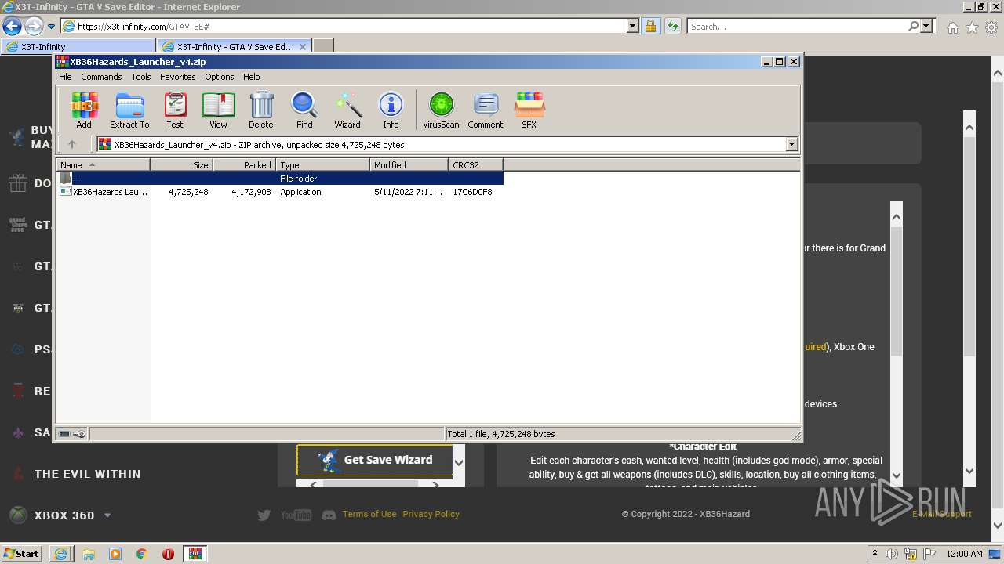Click the WinRAR taskbar button
1004x564 pixels.
click(195, 554)
